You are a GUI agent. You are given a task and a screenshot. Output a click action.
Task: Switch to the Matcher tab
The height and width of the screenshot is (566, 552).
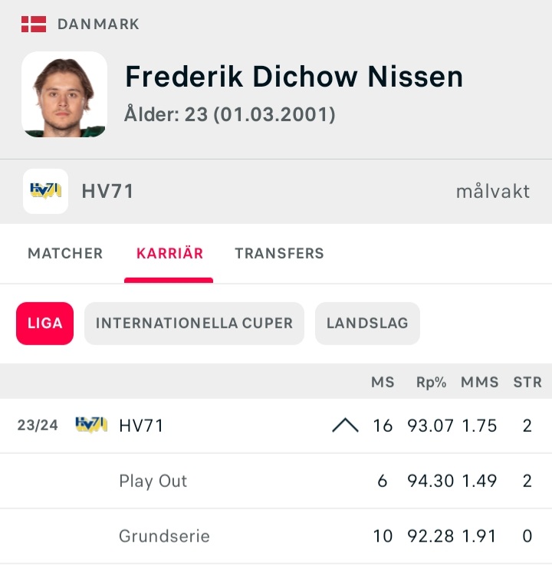click(65, 253)
